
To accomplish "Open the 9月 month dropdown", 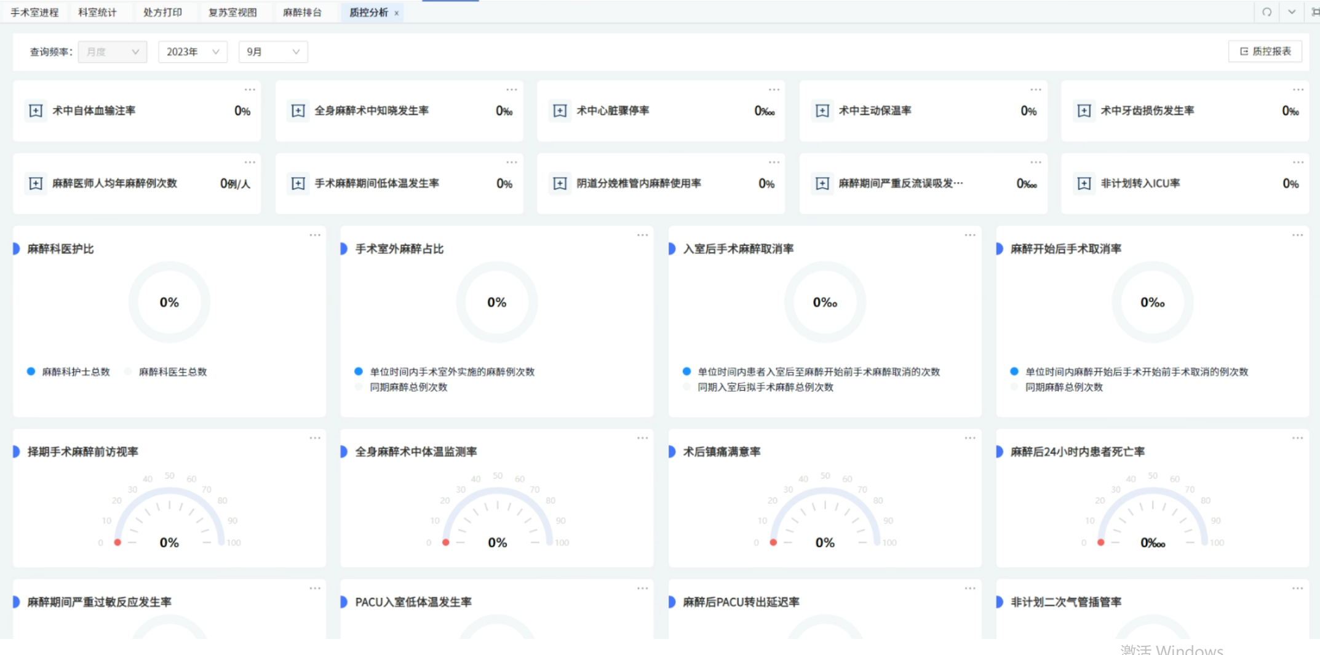I will [x=273, y=52].
